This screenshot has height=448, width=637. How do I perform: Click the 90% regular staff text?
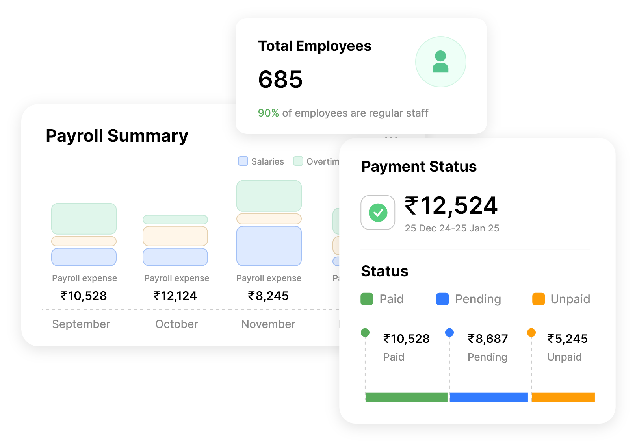coord(343,113)
